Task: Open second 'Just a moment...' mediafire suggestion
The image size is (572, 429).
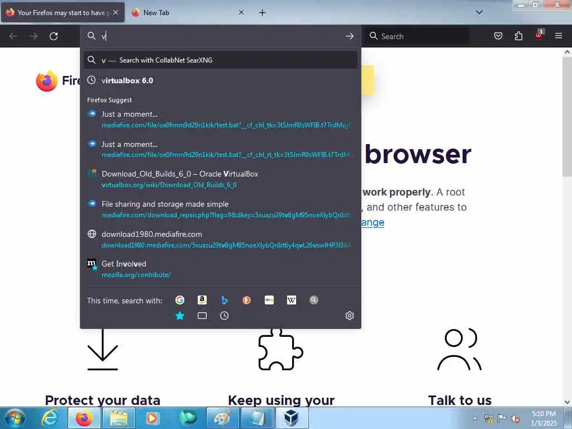Action: coord(220,149)
